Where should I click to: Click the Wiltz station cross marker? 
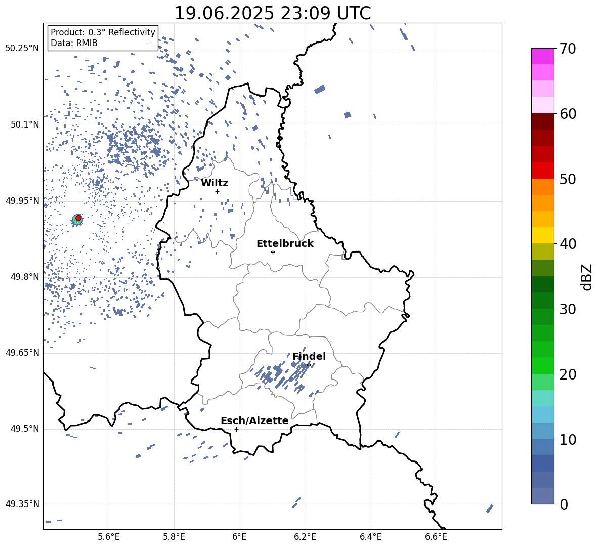[218, 191]
